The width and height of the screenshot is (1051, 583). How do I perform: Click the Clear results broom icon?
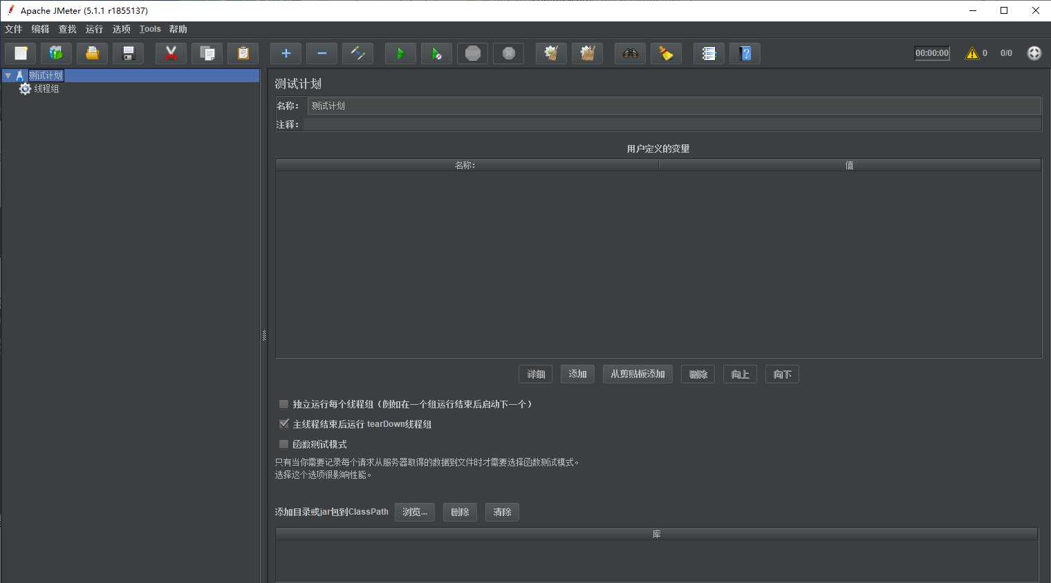click(551, 53)
